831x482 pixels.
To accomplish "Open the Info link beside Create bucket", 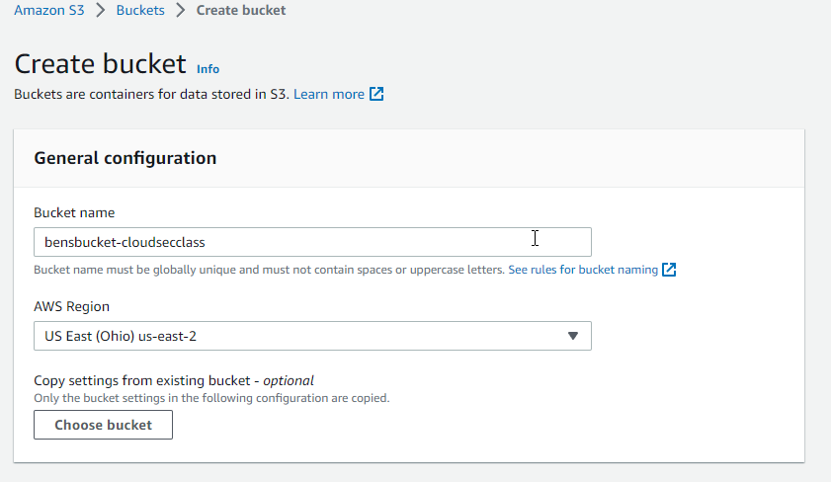I will (208, 69).
